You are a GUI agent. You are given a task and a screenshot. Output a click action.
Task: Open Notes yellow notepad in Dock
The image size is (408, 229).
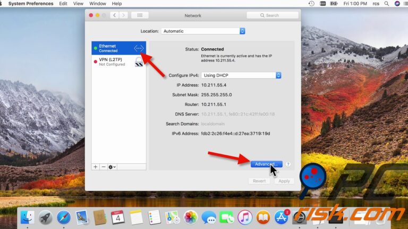(x=136, y=217)
